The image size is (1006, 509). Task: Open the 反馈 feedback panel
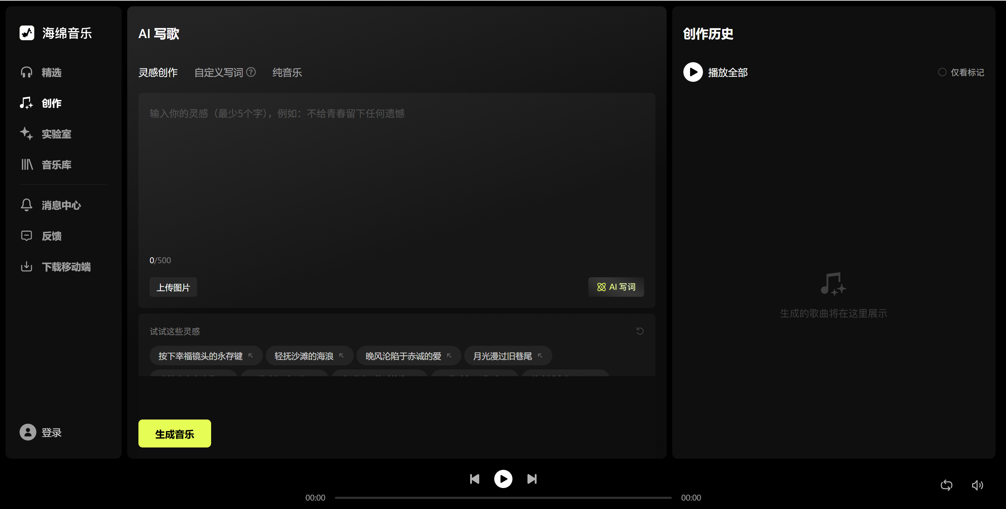click(x=51, y=236)
